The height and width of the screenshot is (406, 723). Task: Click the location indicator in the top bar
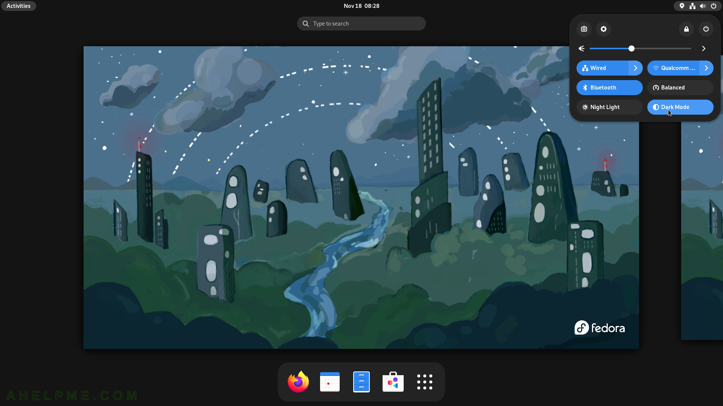[682, 6]
